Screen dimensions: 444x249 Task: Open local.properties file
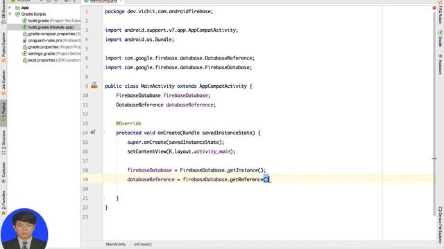[54, 60]
